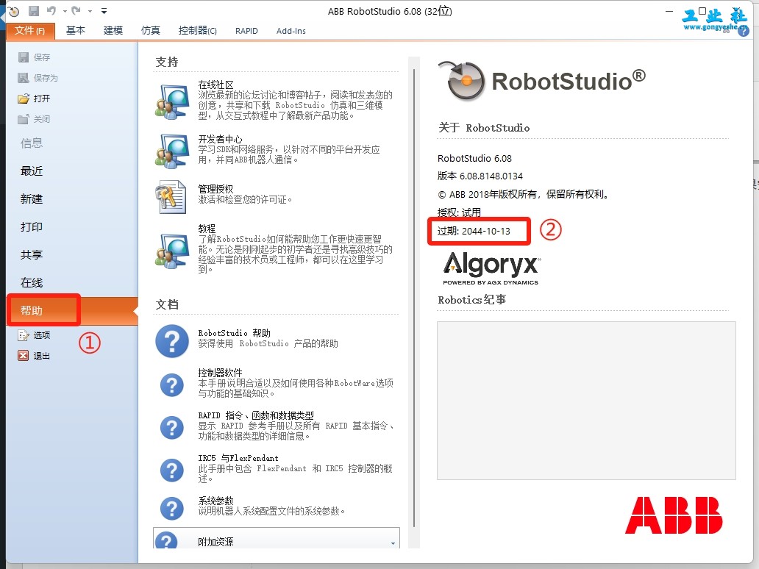Click the Undo arrow in quick access toolbar

(x=51, y=10)
